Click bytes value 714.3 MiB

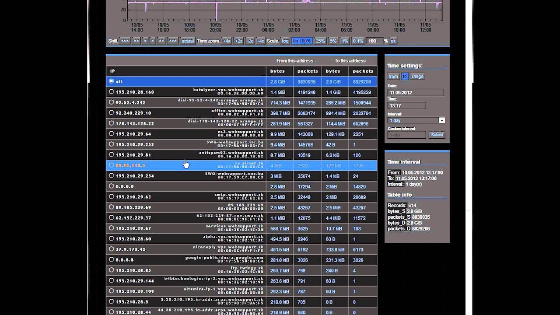point(280,103)
